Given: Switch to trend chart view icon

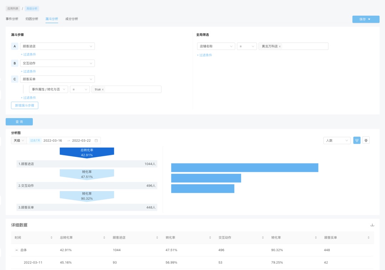Looking at the screenshot, I should 366,141.
